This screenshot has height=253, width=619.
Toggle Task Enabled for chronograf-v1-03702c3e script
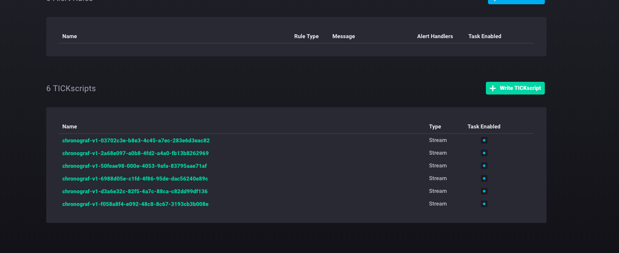[x=484, y=140]
